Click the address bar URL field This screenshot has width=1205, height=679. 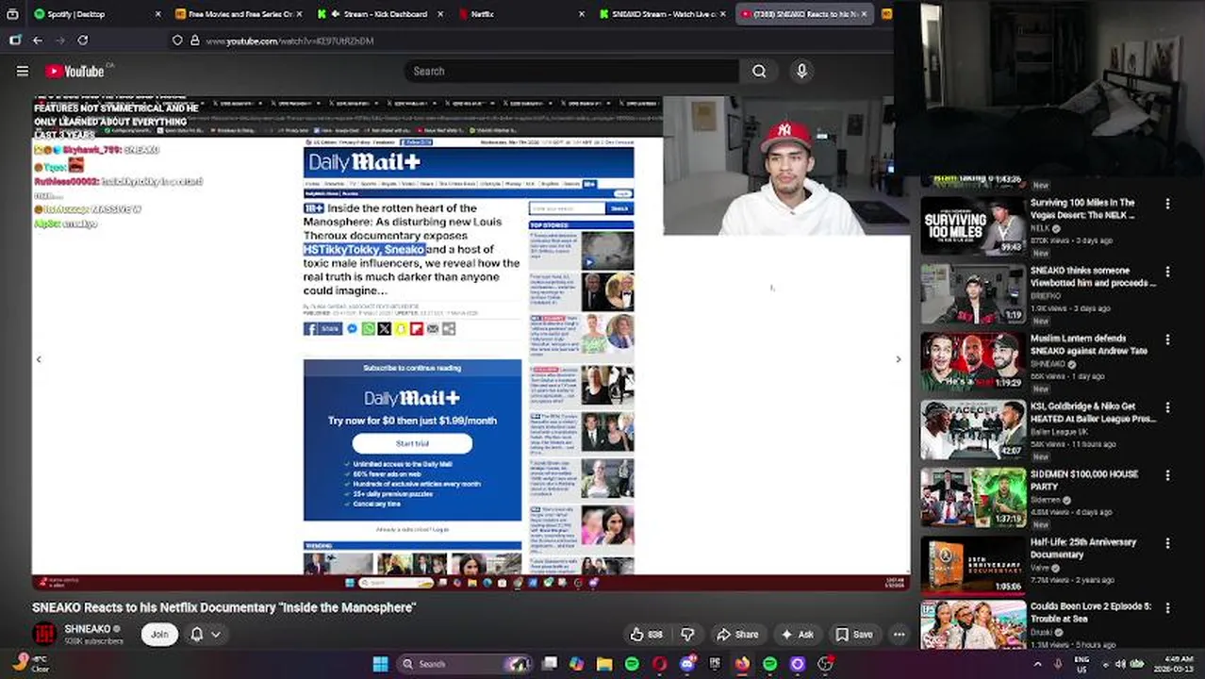[528, 41]
